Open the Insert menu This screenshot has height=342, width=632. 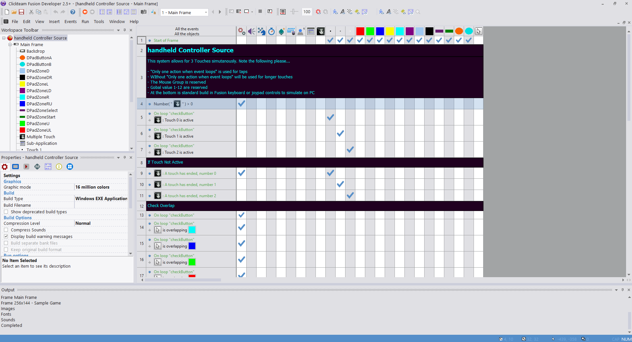click(54, 21)
